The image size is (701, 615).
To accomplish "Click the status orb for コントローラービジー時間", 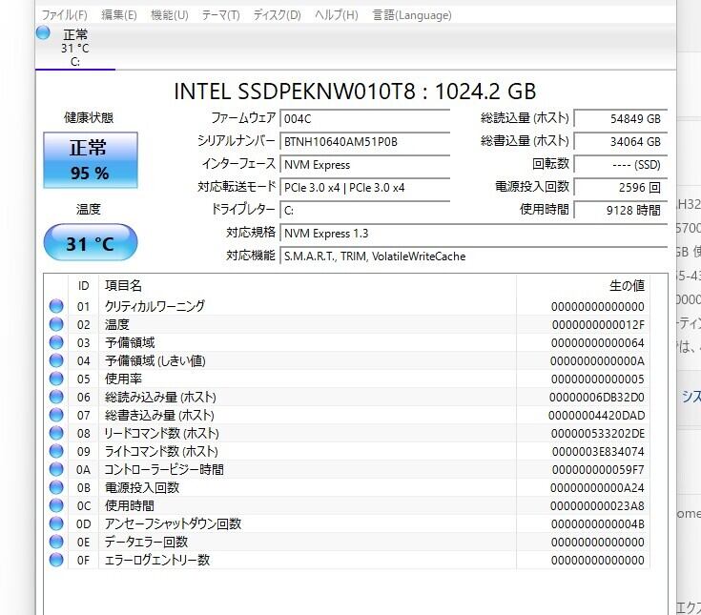I will coord(56,469).
